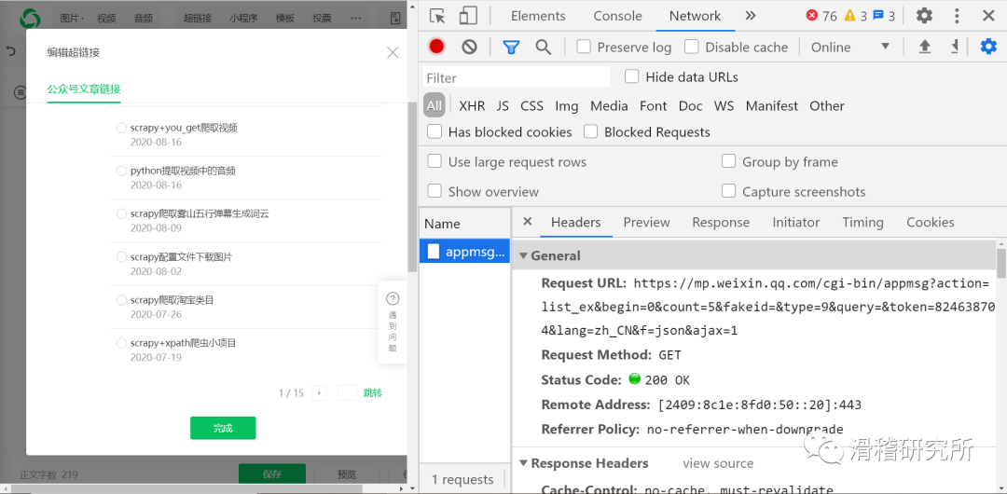Enable Use large request rows
Viewport: 1007px width, 494px height.
point(435,161)
